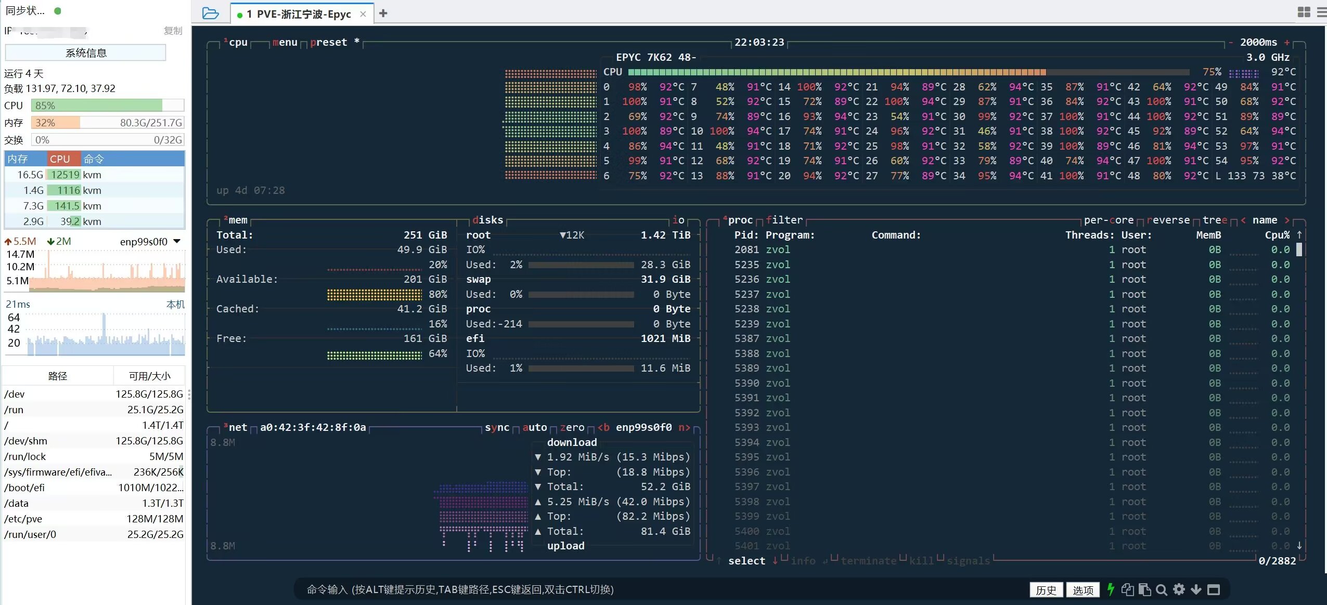Toggle tree view in proc panel

point(1215,220)
